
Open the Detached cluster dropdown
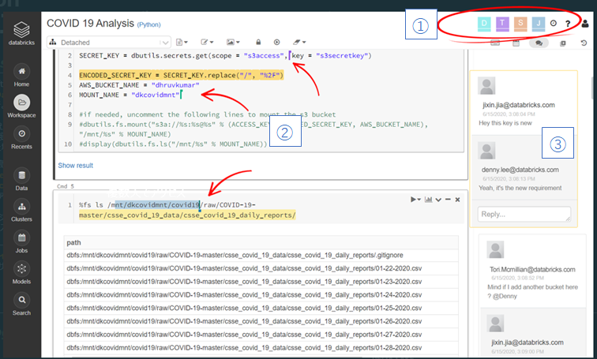109,43
